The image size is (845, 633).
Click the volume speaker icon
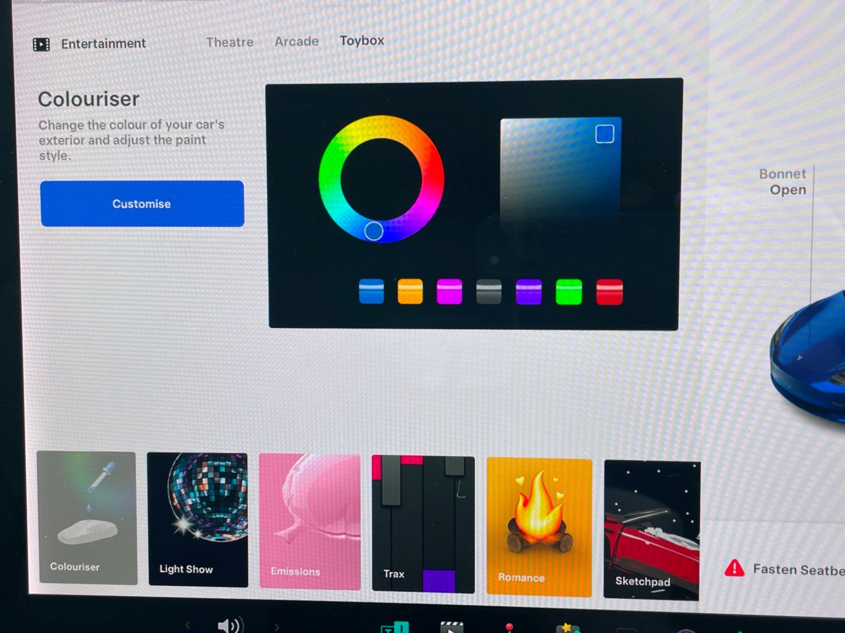tap(229, 625)
